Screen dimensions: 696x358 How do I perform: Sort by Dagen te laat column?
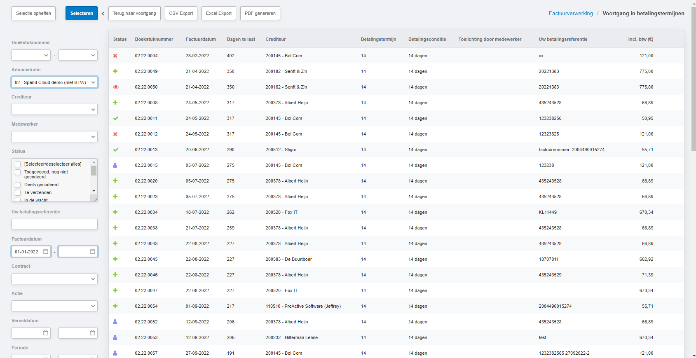(x=241, y=39)
